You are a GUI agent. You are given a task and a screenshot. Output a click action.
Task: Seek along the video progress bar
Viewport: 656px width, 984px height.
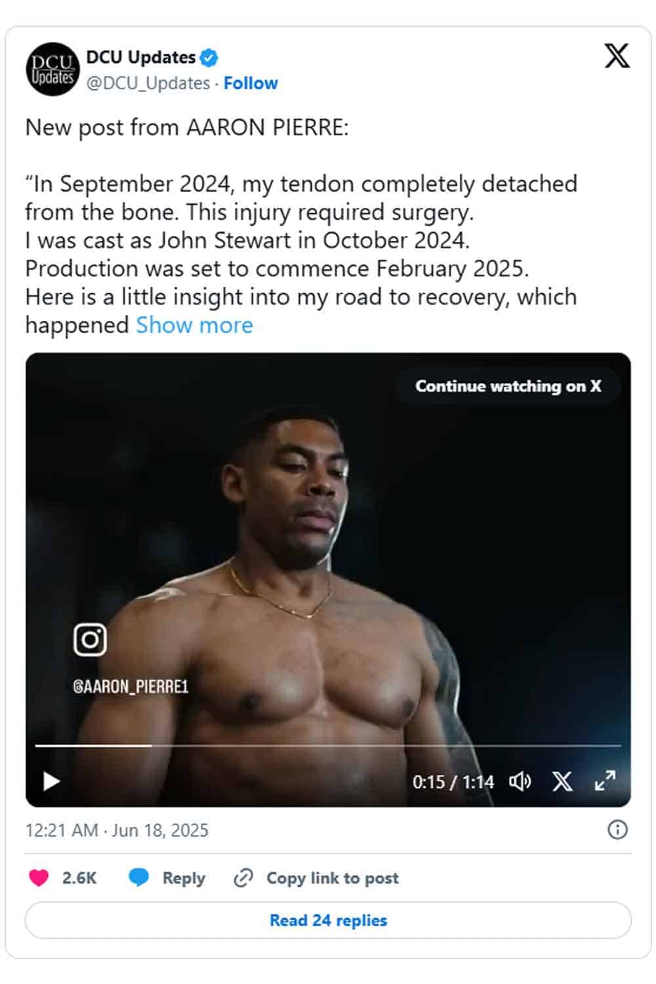click(328, 746)
